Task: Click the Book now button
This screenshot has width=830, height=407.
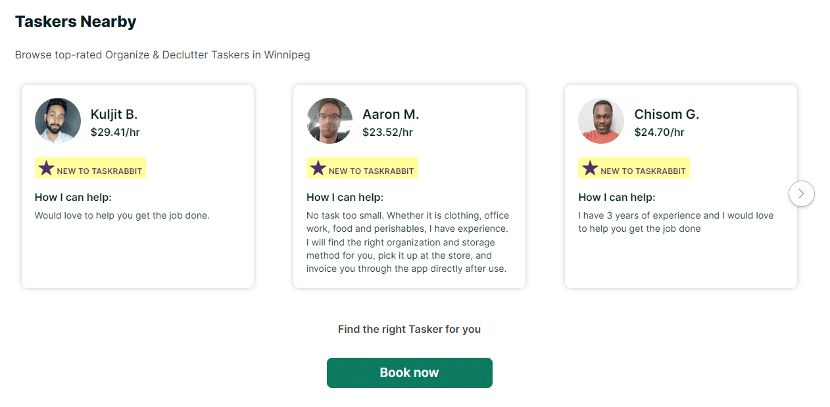Action: (x=409, y=373)
